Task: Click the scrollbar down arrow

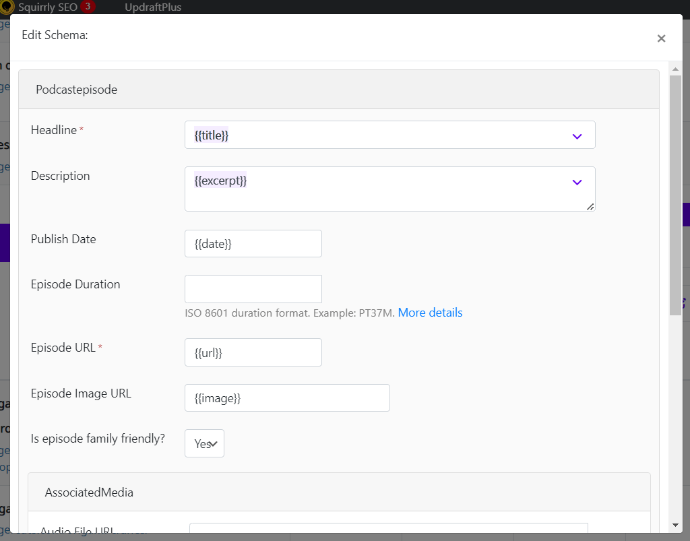Action: 675,525
